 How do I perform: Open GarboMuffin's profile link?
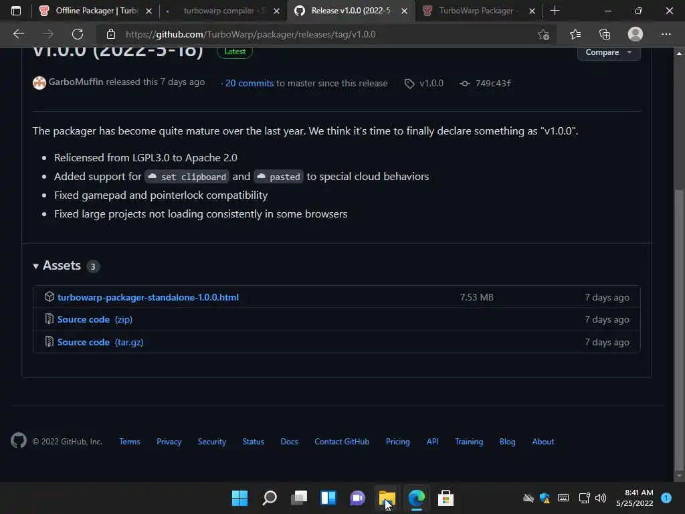76,82
